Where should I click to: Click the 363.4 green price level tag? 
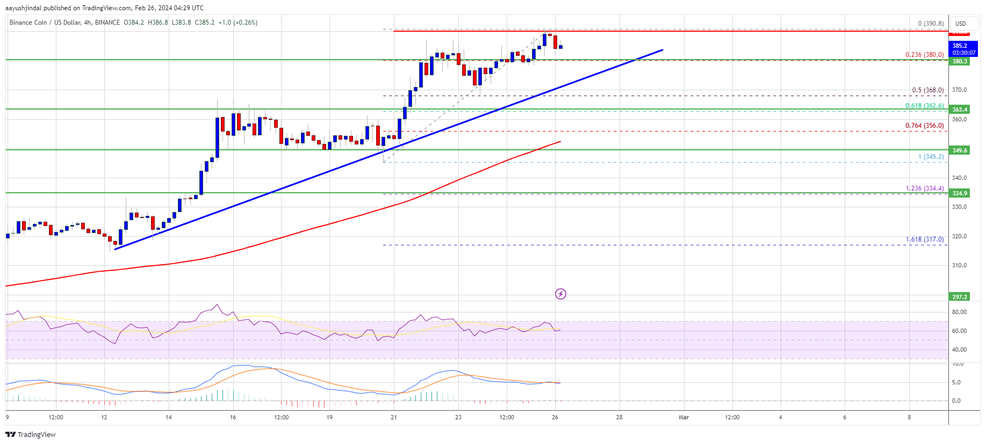tap(960, 110)
